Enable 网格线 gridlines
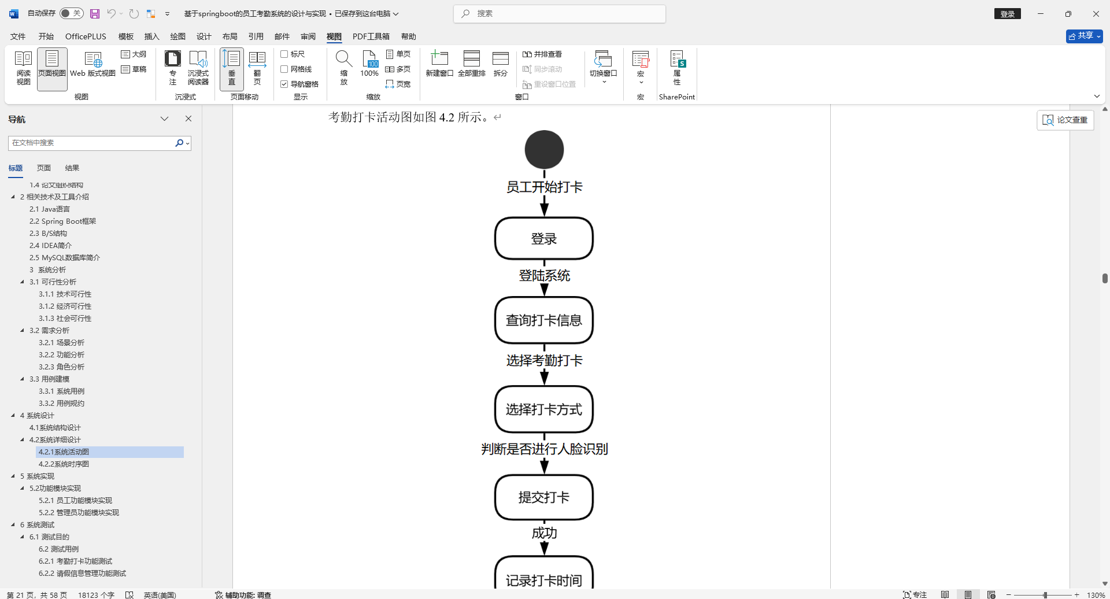Screen dimensions: 1110x599 pos(284,69)
